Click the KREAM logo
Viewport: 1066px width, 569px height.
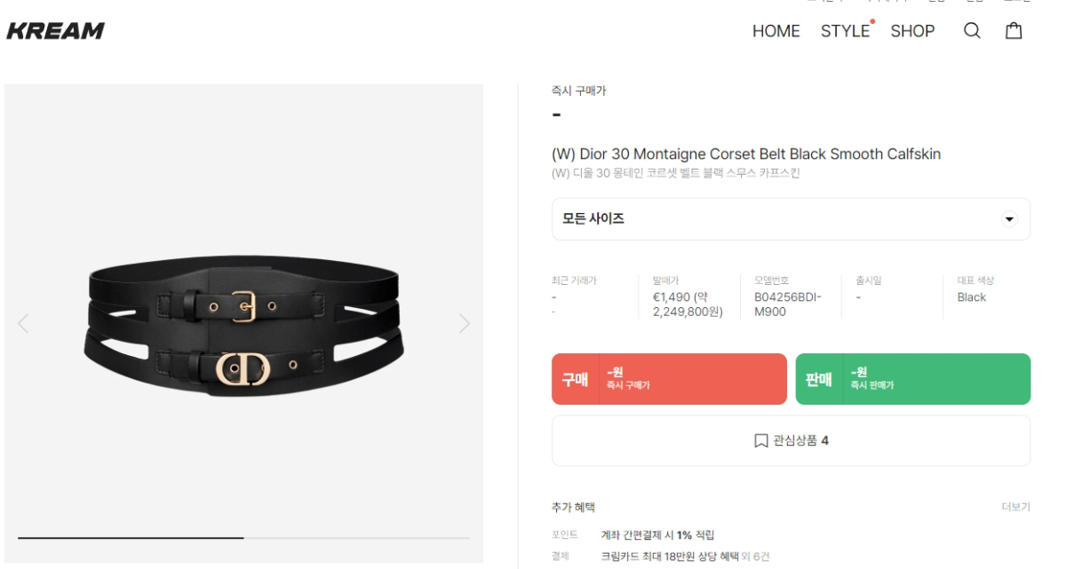(55, 31)
